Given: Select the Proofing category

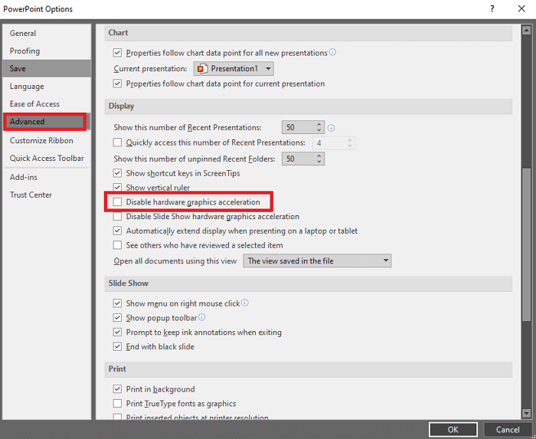Looking at the screenshot, I should 47,51.
